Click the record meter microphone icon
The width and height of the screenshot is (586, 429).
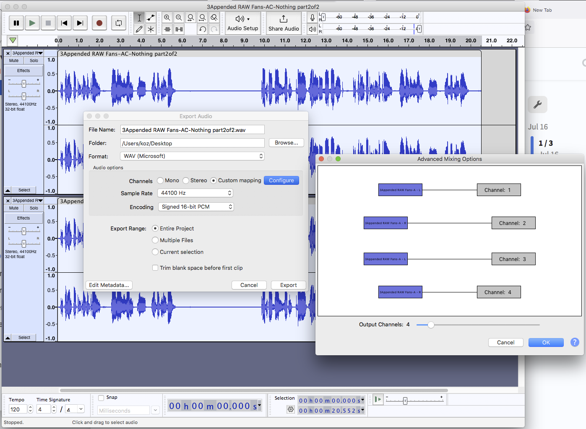pos(312,18)
